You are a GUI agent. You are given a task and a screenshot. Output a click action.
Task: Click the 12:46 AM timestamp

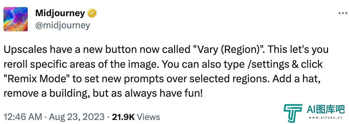(23, 117)
